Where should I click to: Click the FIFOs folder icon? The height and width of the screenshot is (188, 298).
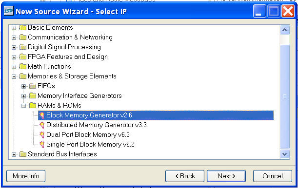(x=33, y=86)
